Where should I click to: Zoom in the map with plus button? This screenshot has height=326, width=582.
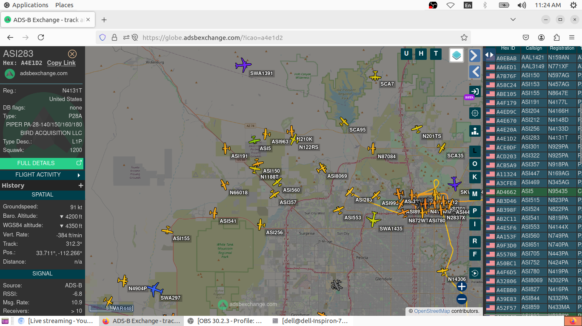(462, 287)
